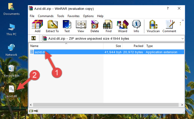The width and height of the screenshot is (194, 119).
Task: Sort by Size column header
Action: click(x=113, y=46)
